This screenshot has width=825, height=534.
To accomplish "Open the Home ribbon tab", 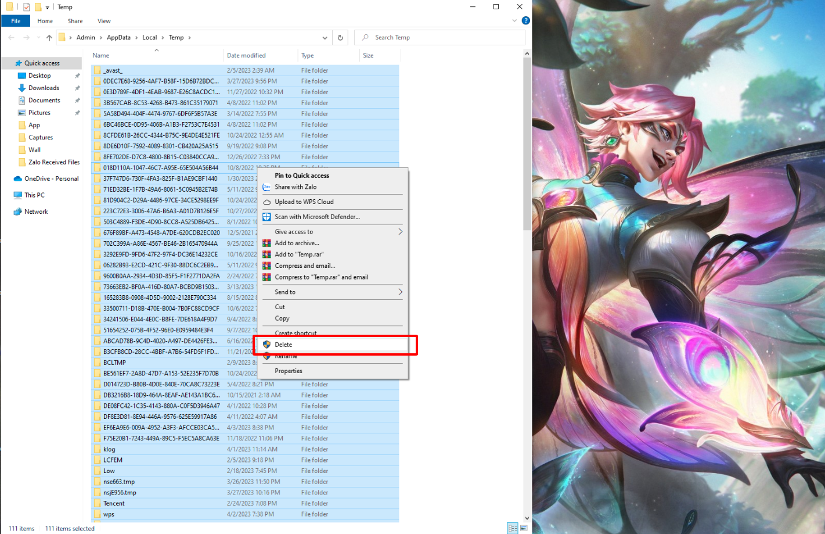I will (x=45, y=21).
